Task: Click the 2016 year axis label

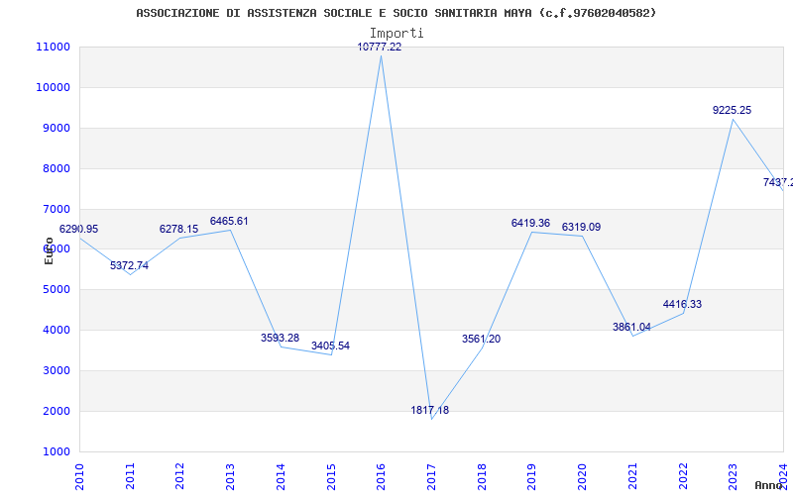Action: click(x=382, y=476)
